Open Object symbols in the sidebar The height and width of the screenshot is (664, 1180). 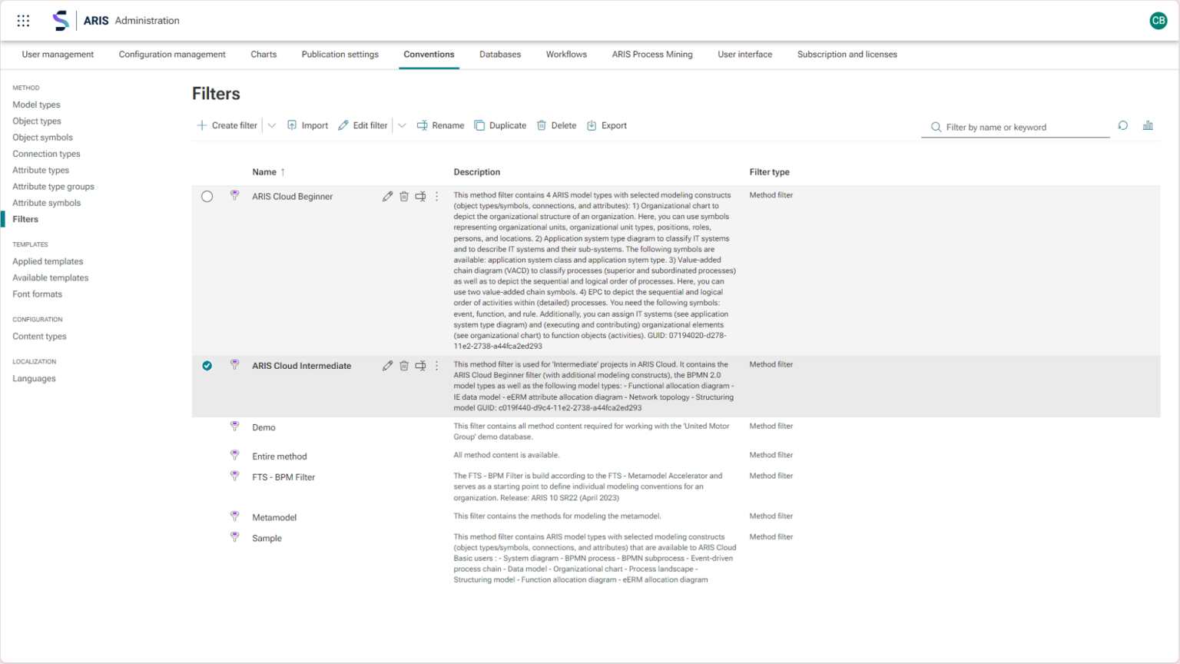[x=42, y=138]
